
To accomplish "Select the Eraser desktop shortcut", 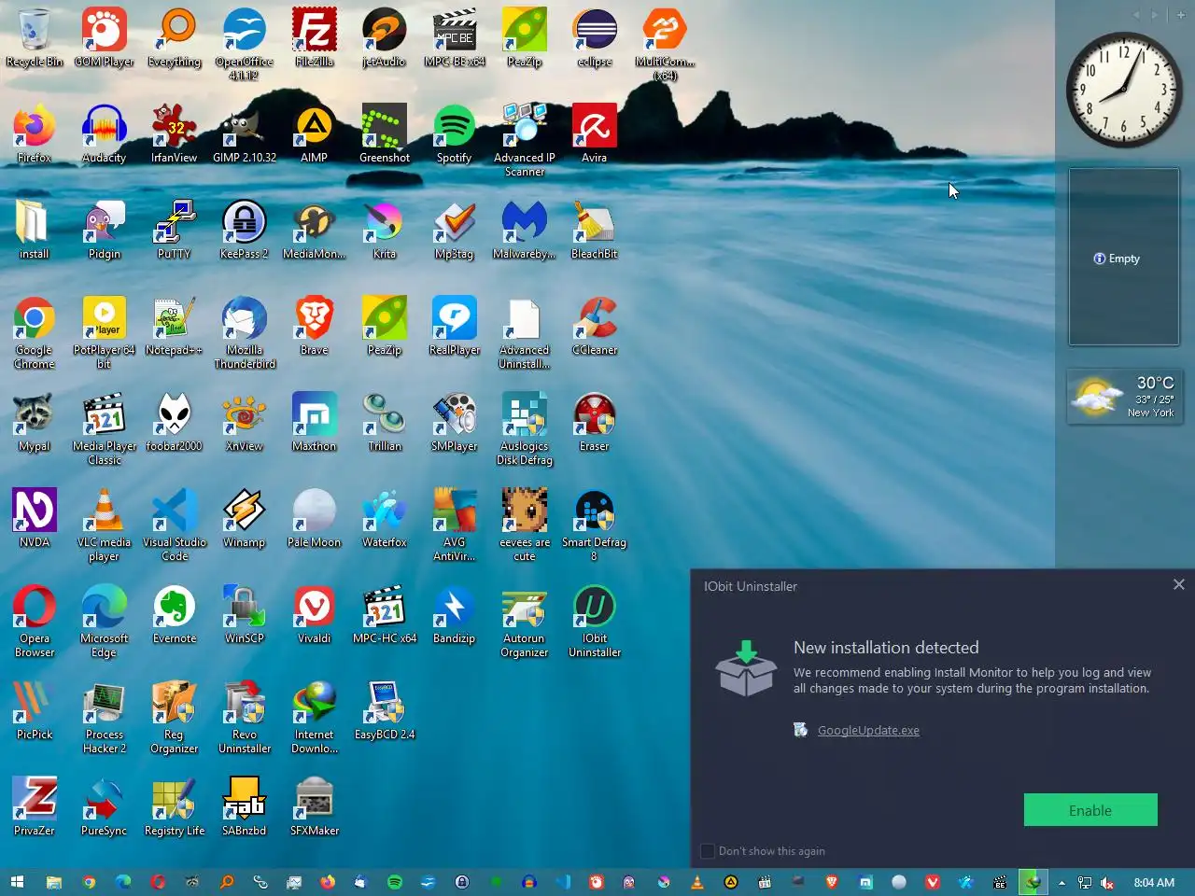I will tap(595, 423).
